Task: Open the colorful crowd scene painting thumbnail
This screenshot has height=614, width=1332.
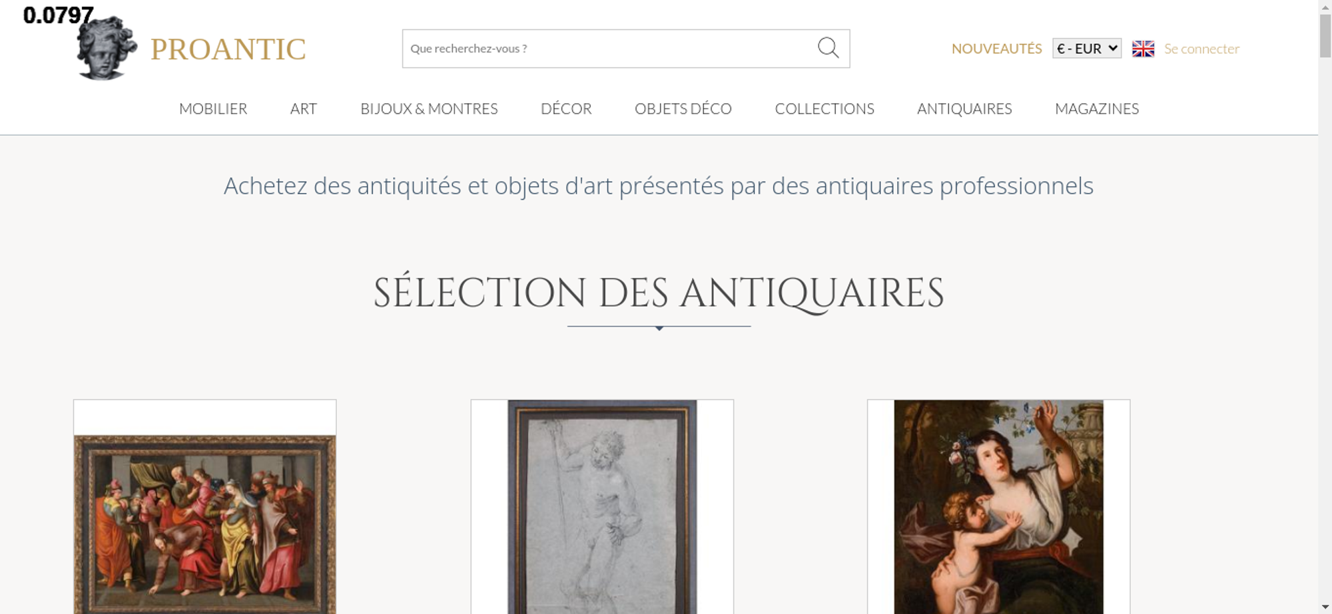Action: [x=204, y=524]
